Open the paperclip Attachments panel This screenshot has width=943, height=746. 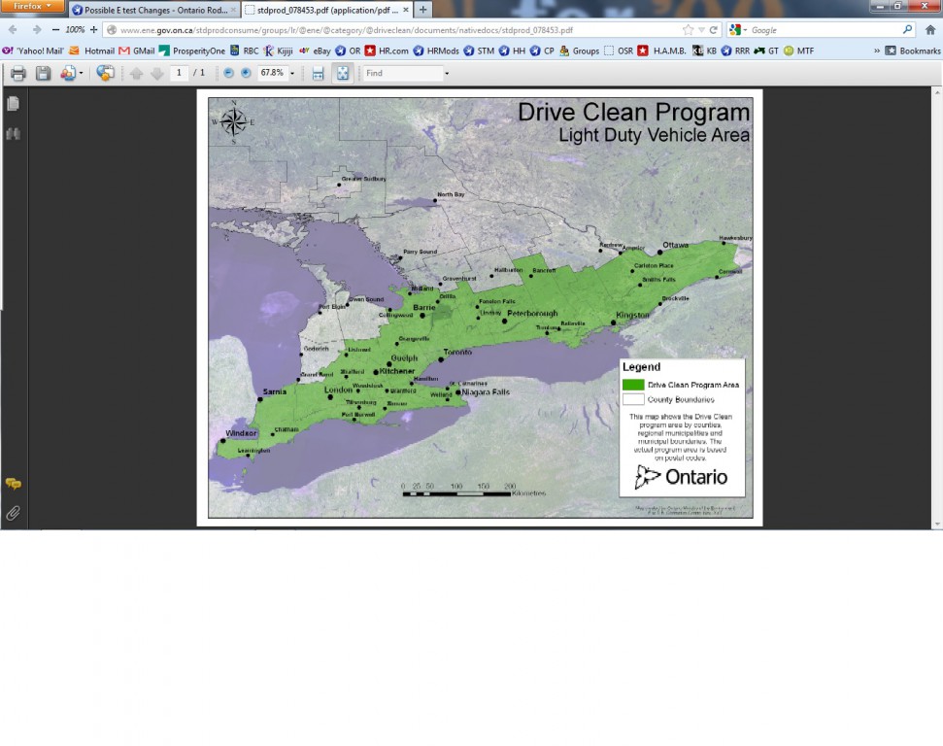point(13,513)
